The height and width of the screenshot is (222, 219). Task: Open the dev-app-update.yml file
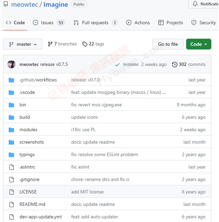pos(41,217)
